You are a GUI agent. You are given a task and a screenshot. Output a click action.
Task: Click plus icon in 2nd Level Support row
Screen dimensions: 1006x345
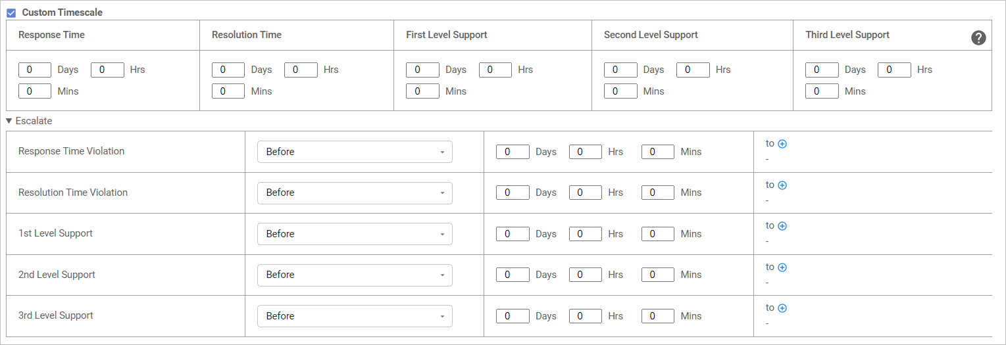[x=782, y=267]
